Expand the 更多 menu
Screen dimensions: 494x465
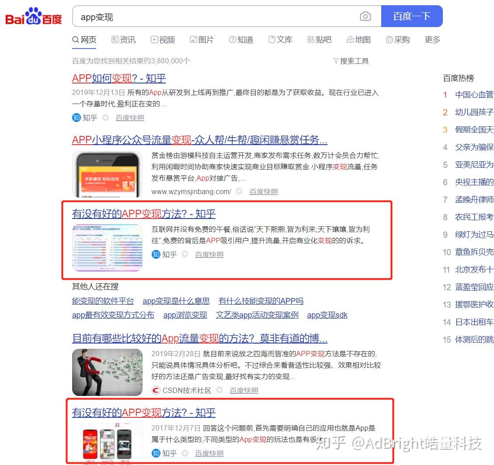(x=432, y=40)
